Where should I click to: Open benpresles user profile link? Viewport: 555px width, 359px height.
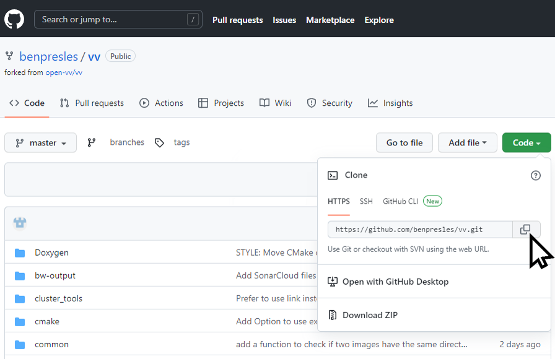point(48,56)
